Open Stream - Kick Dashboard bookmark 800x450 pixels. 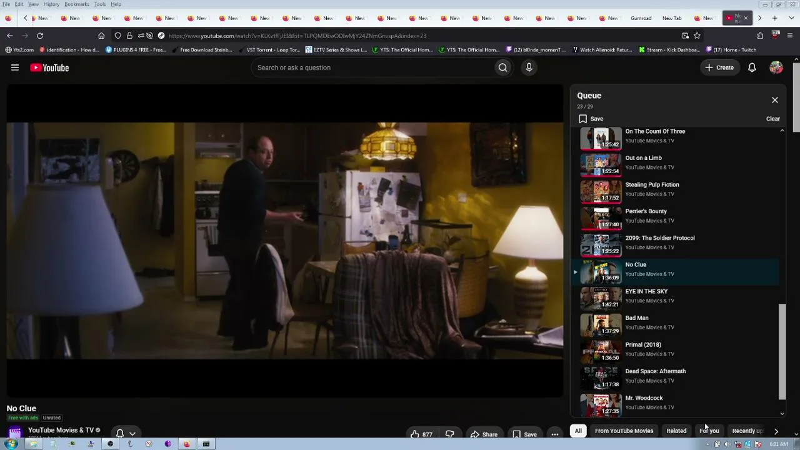[x=669, y=50]
